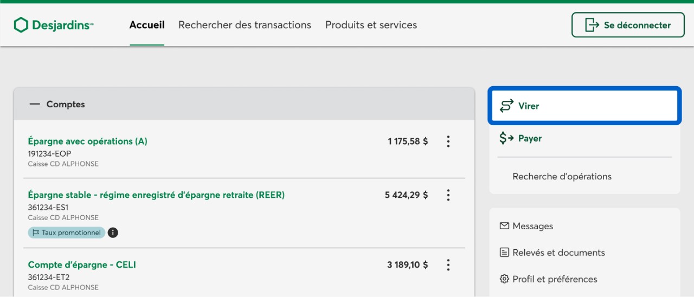Click Recherche d'opérations link
694x297 pixels.
tap(562, 177)
